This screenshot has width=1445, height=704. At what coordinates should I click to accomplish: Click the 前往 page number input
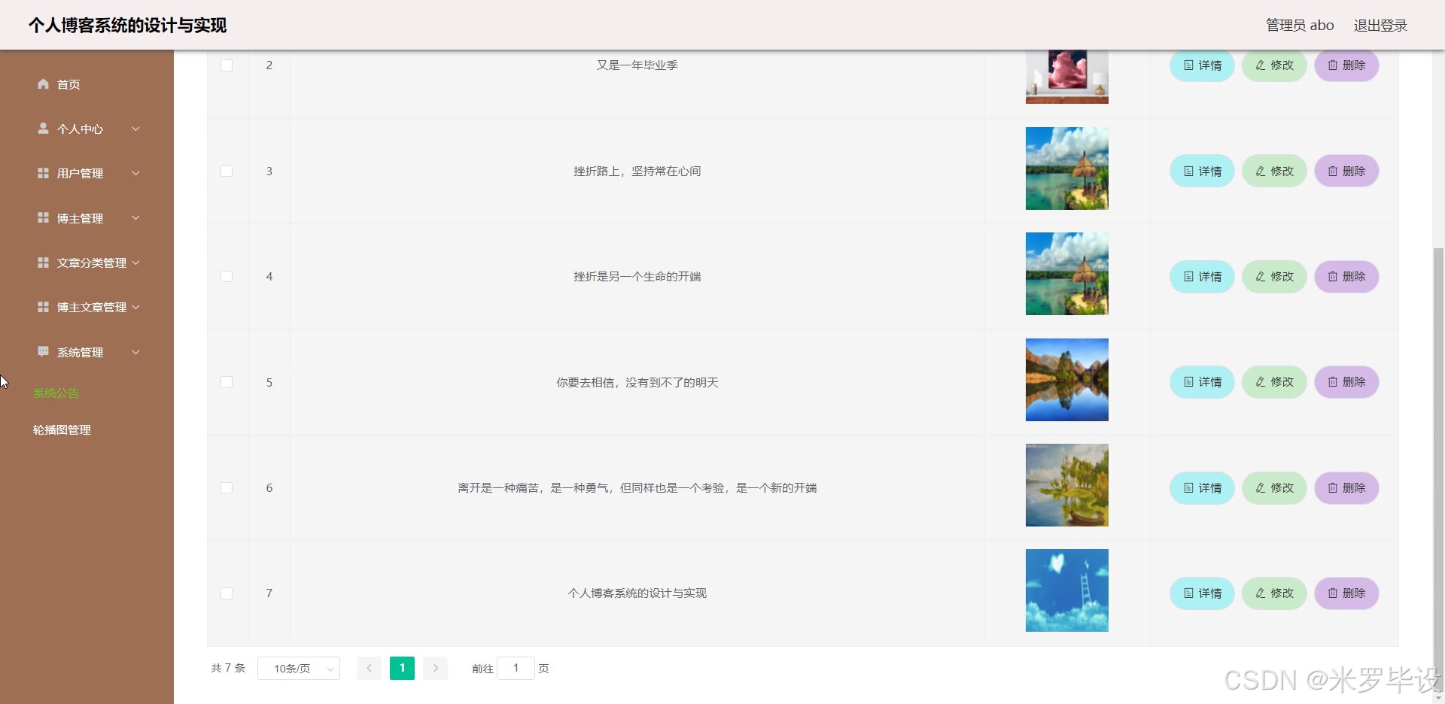(516, 668)
